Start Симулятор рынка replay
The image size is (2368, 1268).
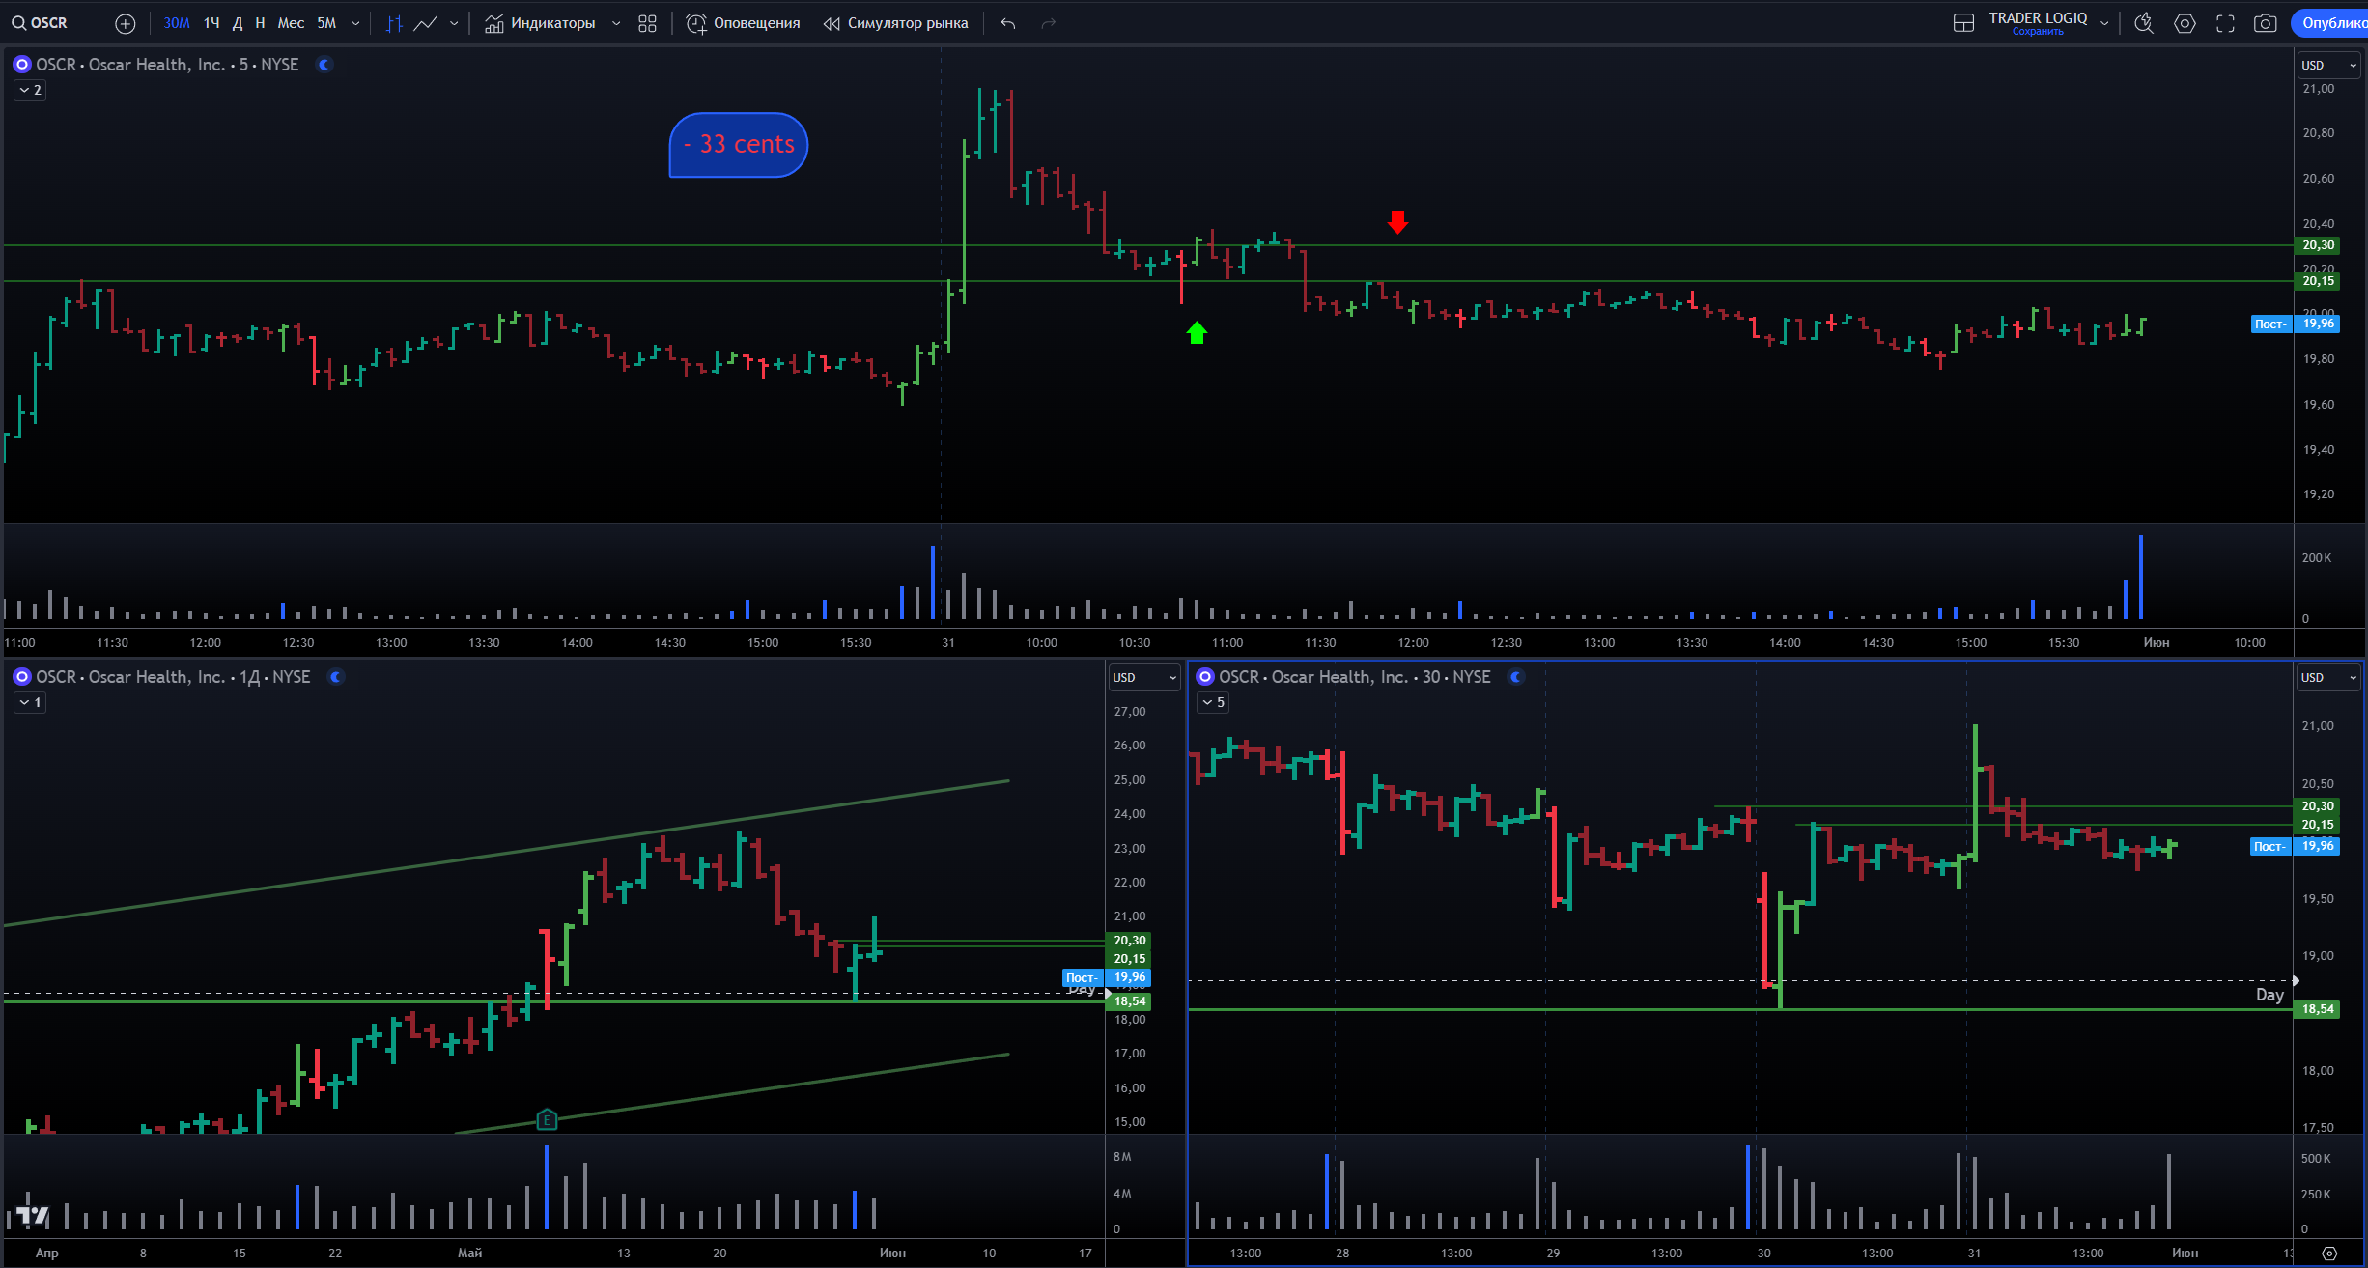[895, 23]
